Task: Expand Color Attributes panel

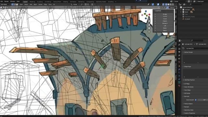Action: click(x=188, y=87)
